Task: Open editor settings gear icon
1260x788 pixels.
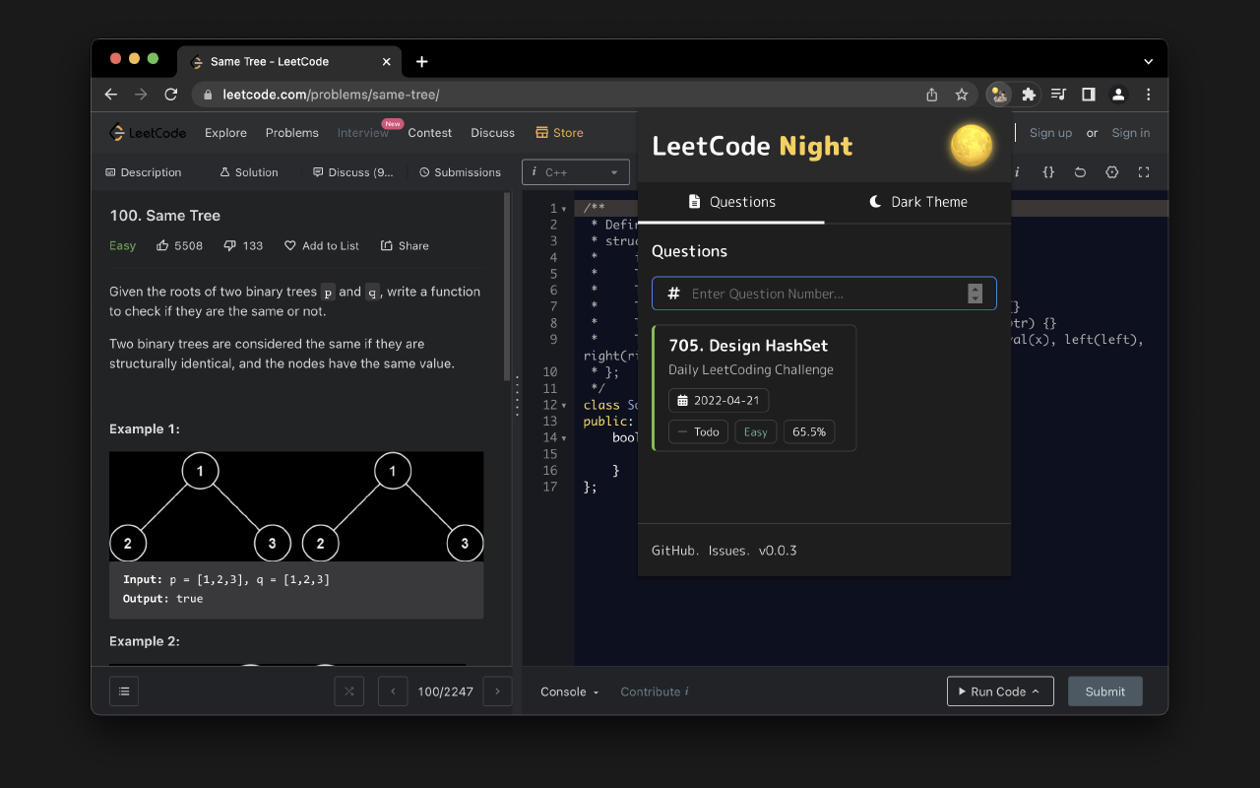Action: [1111, 172]
